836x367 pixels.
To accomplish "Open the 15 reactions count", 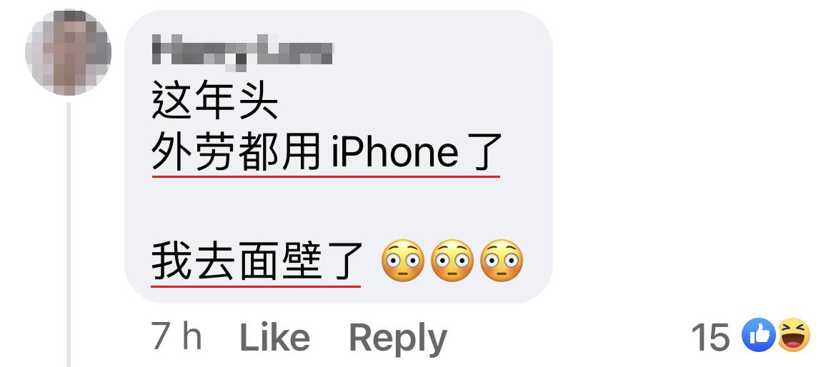I will coord(711,337).
